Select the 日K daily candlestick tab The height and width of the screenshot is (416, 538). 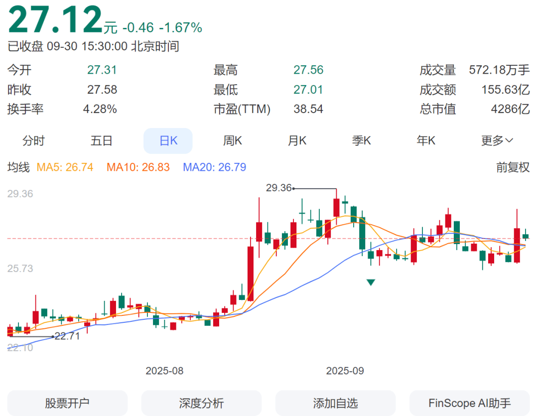pos(168,141)
